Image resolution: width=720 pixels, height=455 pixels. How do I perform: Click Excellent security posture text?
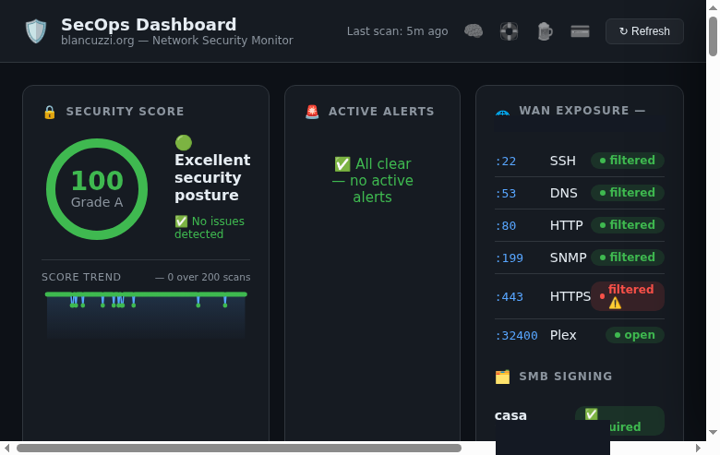coord(212,177)
